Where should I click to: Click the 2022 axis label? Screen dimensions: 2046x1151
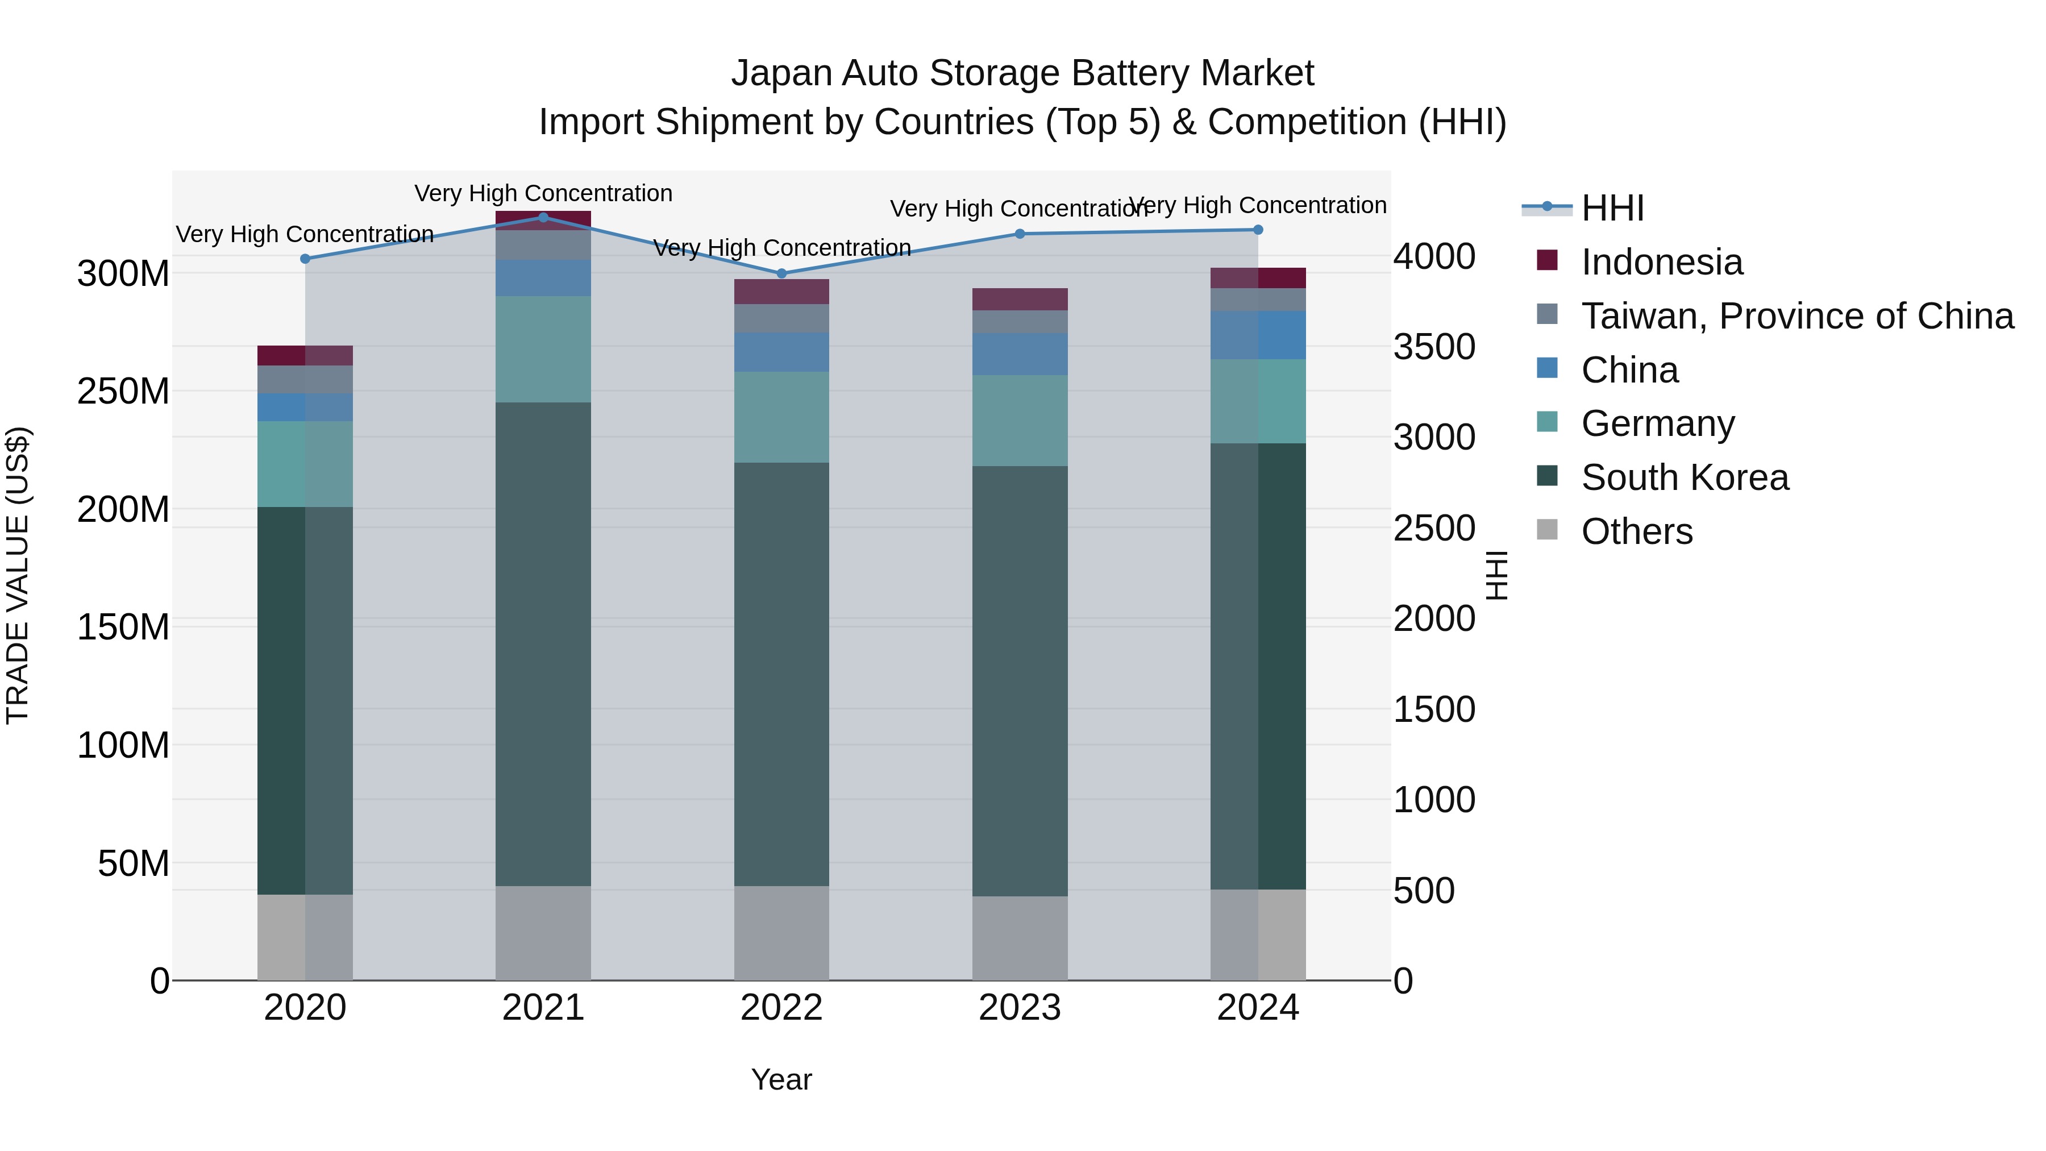[x=781, y=1008]
